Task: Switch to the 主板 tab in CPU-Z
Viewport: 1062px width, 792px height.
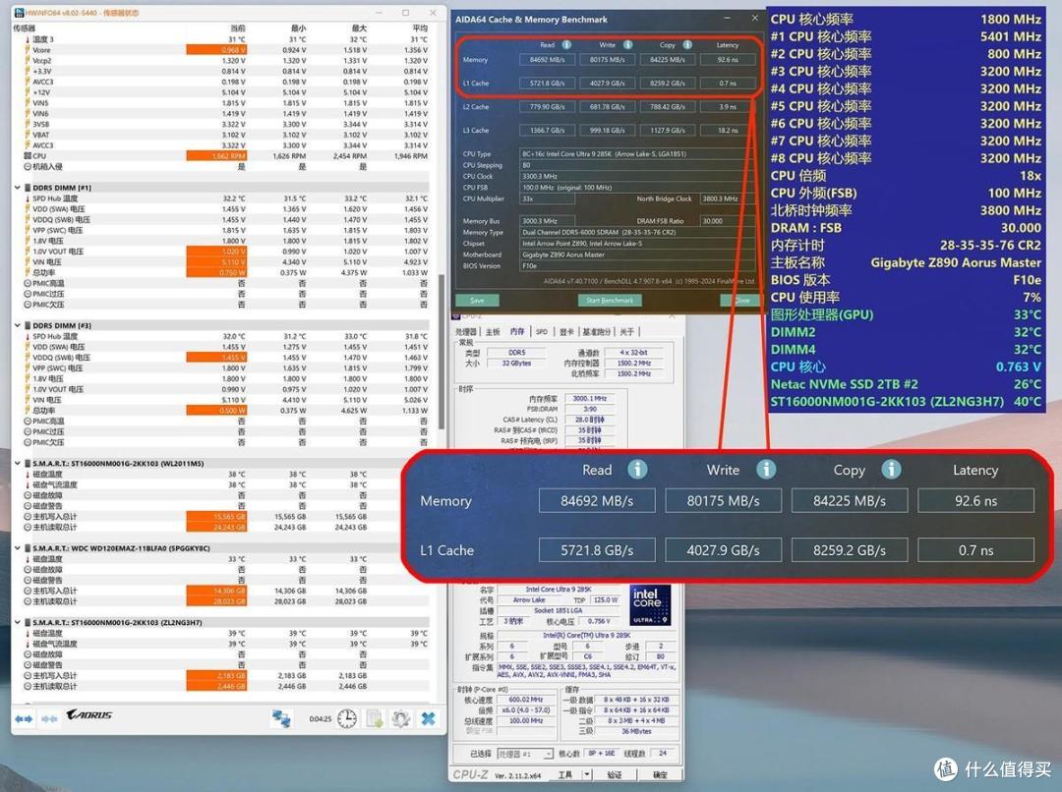Action: pyautogui.click(x=493, y=332)
